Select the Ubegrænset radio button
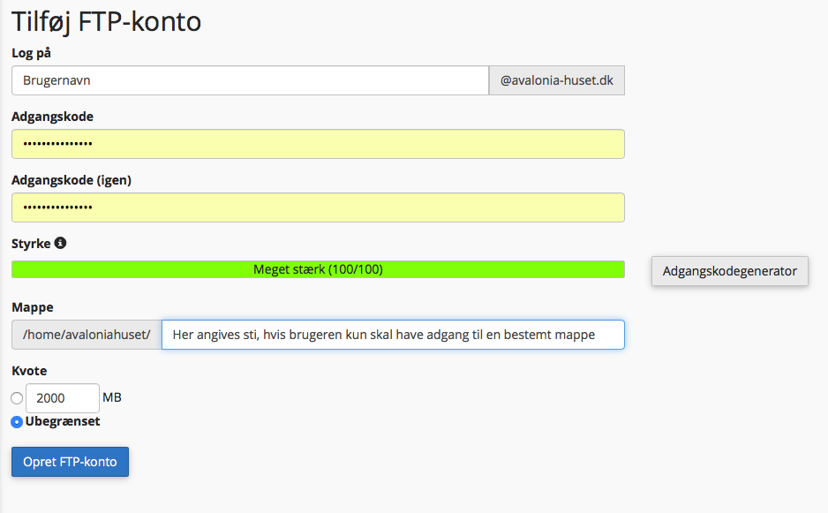 click(x=17, y=422)
